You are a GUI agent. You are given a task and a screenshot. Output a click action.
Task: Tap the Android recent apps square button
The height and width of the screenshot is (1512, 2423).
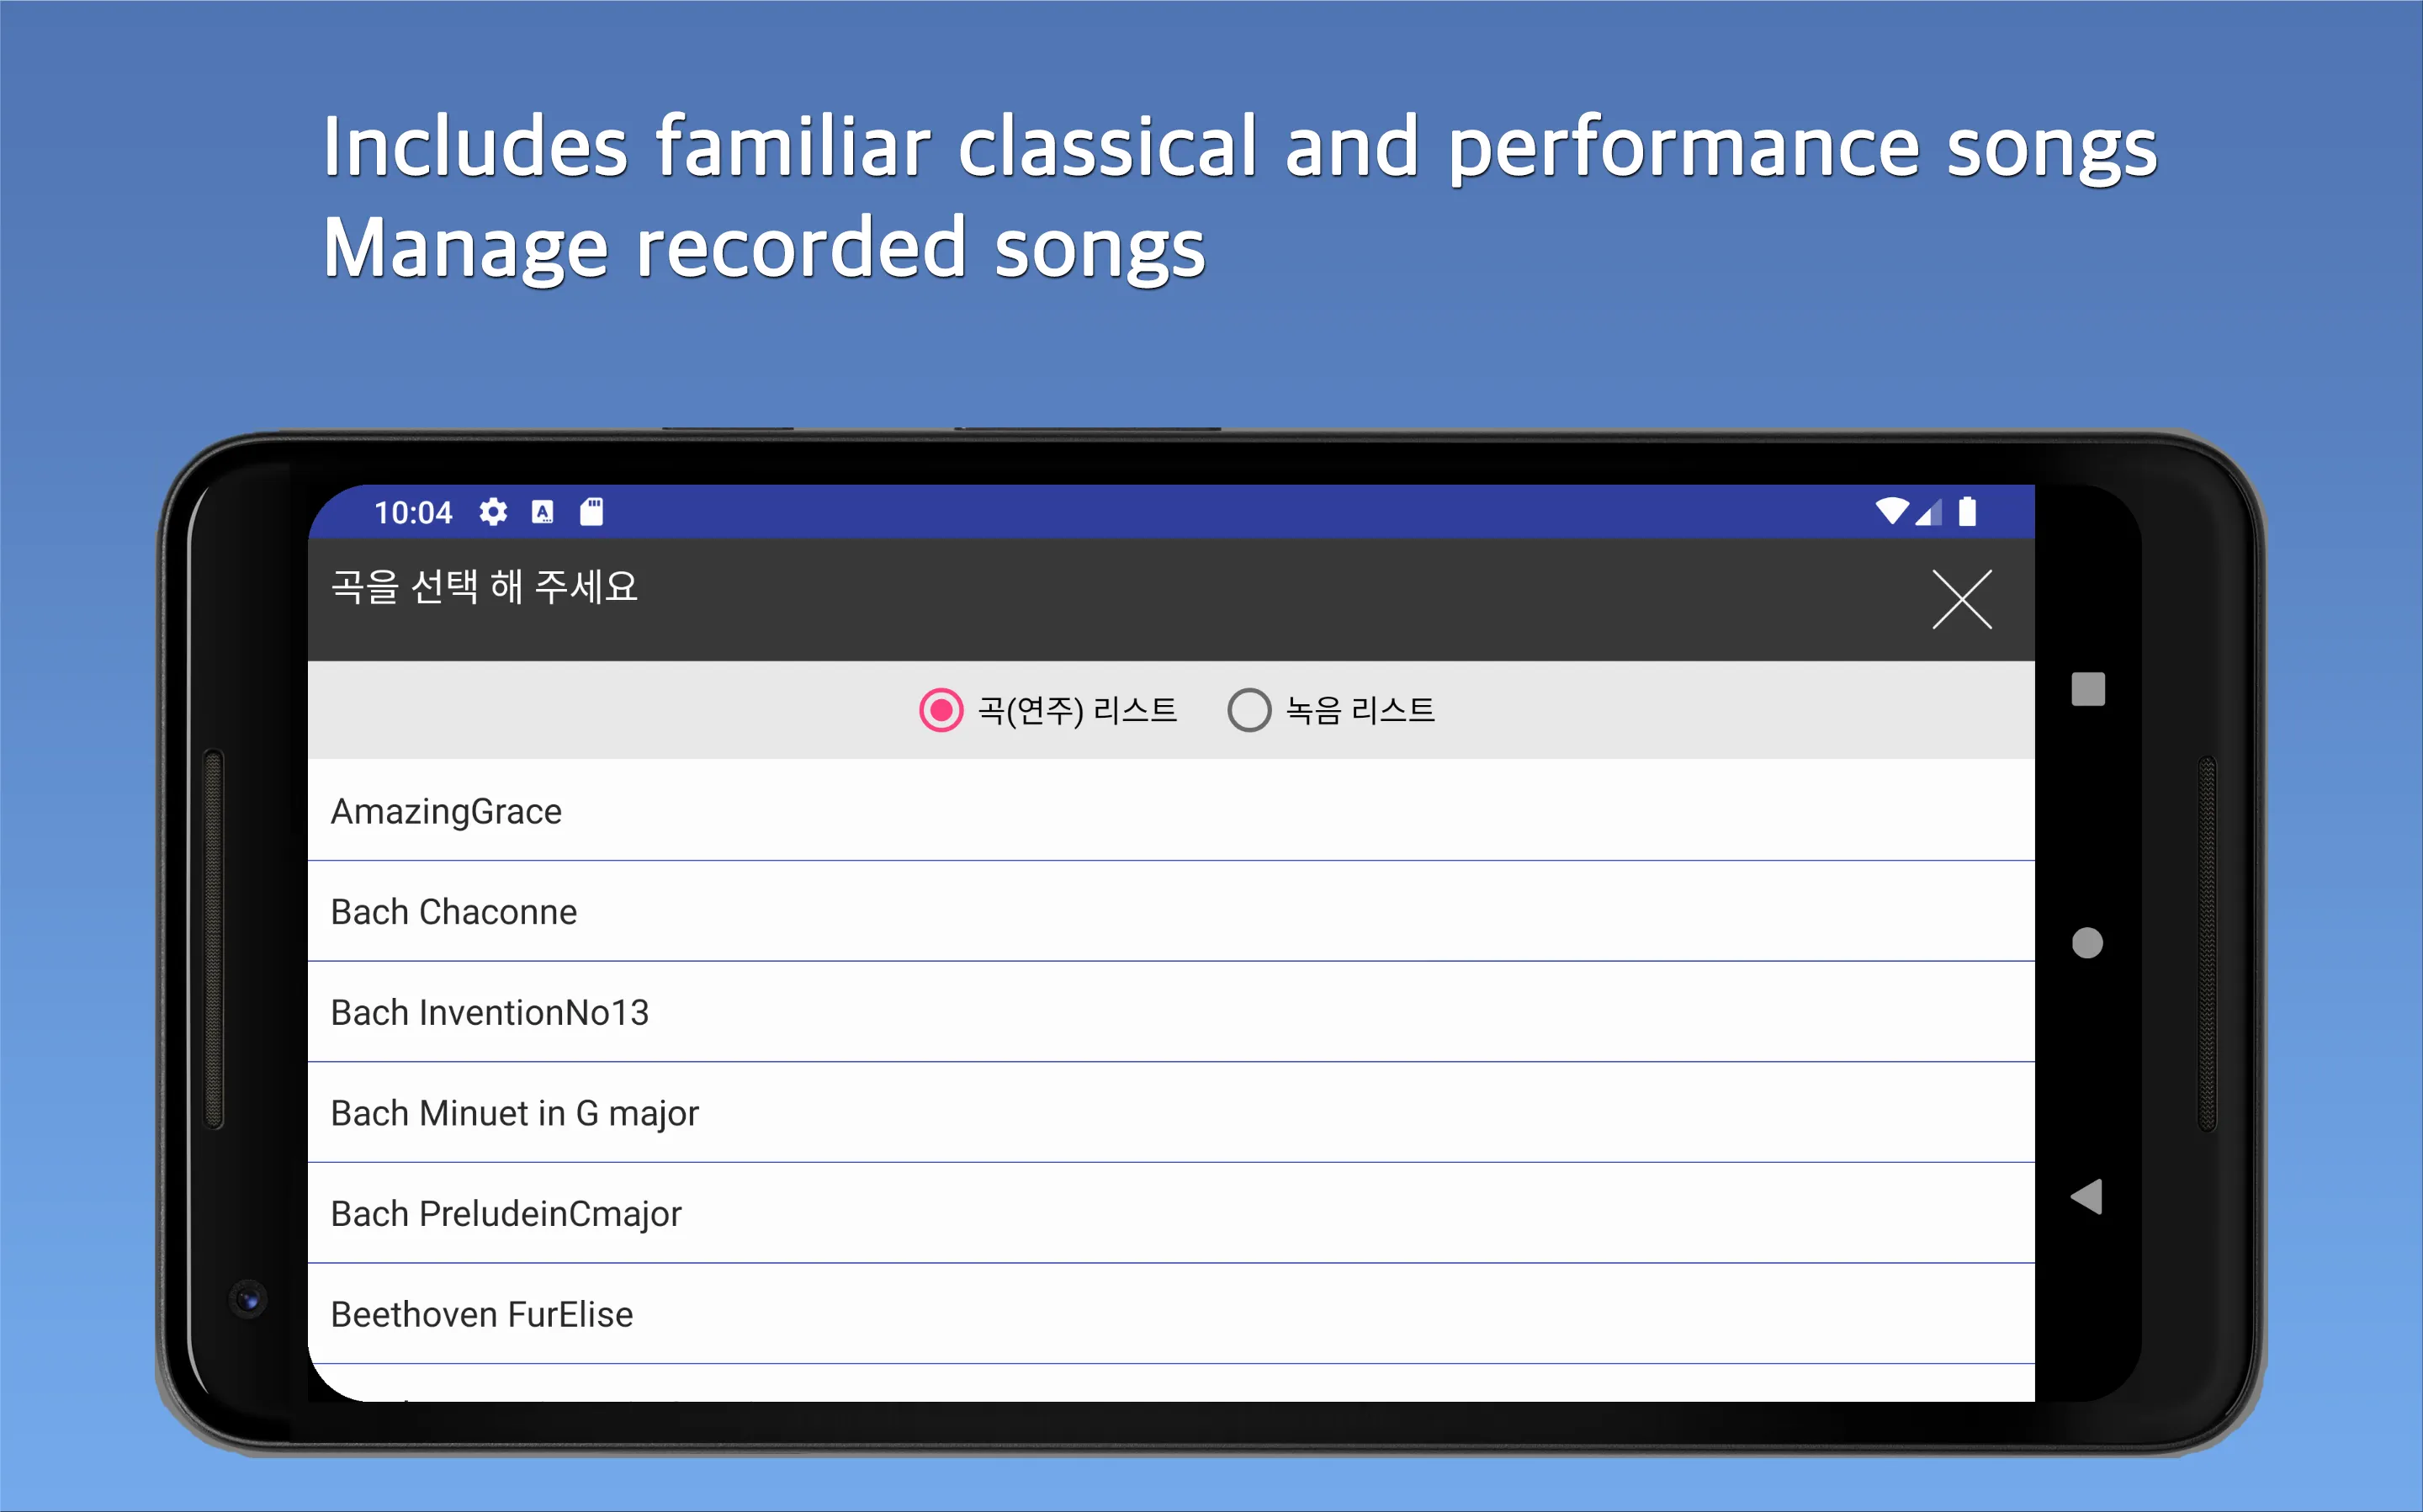[x=2088, y=689]
